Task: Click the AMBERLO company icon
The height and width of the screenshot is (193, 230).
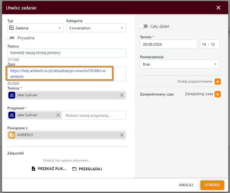Action: pos(12,135)
